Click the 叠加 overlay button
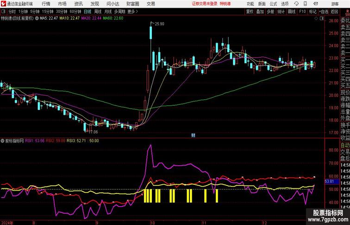This screenshot has height=225, width=350. pos(260,12)
